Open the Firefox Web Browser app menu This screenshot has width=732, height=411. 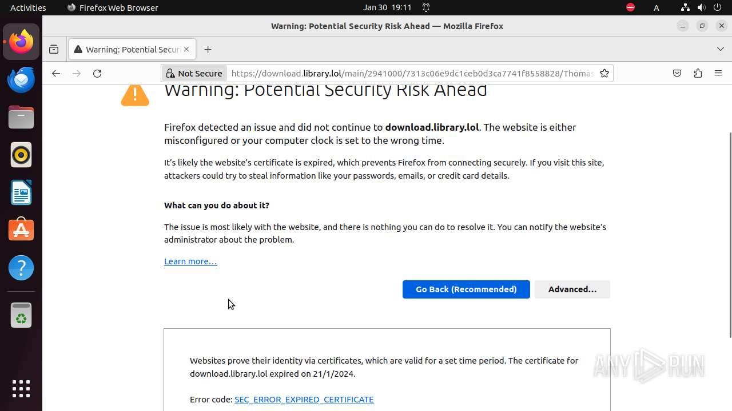point(113,7)
